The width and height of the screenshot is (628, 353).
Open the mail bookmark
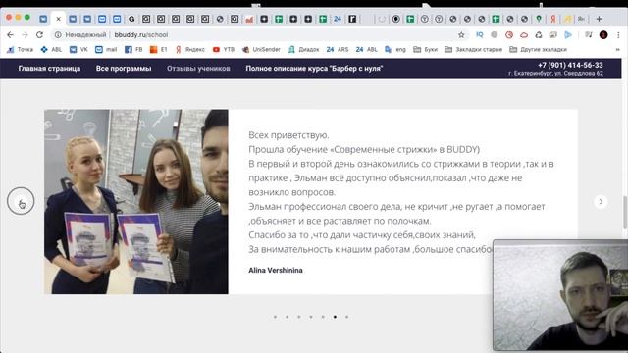pos(106,50)
